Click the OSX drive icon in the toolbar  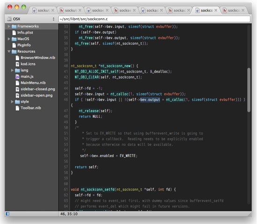[x=9, y=19]
